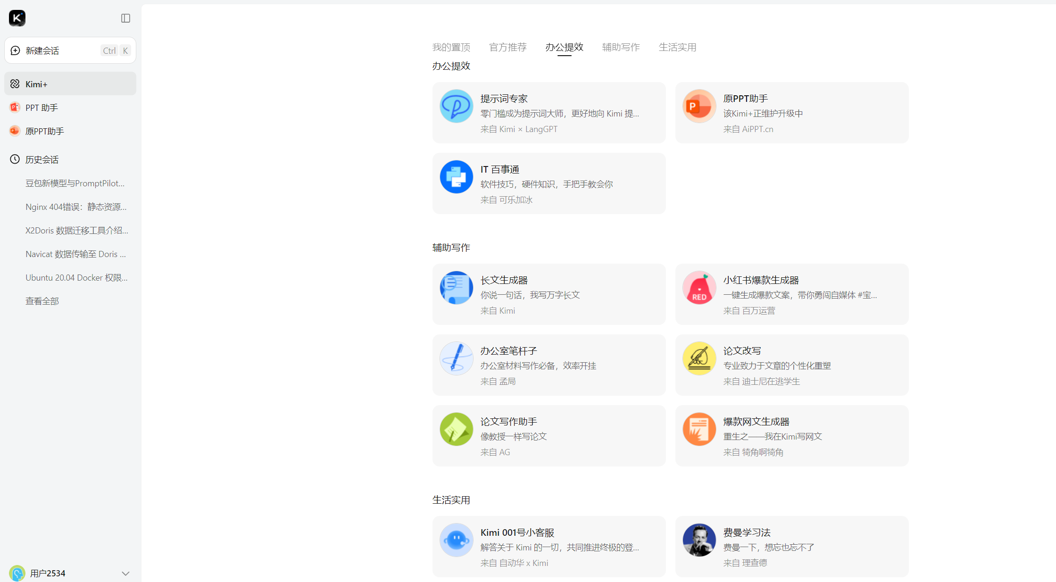Click the 历史会话 clock icon
Viewport: 1056px width, 582px height.
click(15, 159)
